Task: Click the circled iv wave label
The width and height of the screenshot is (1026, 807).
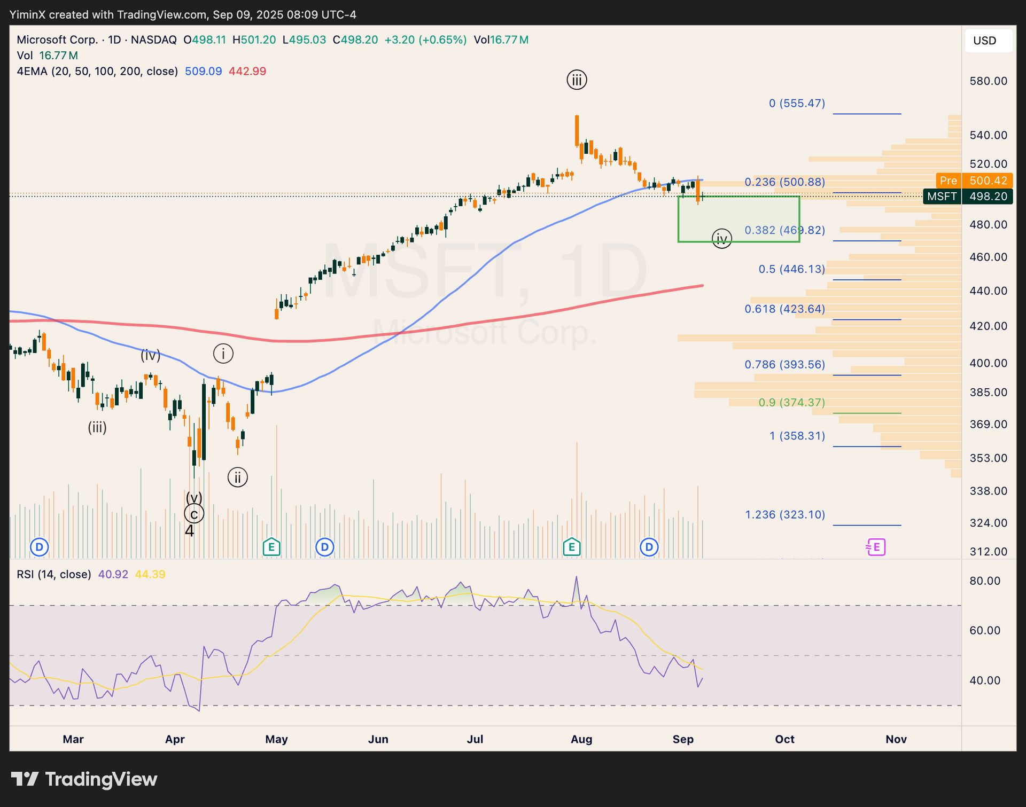Action: pos(722,238)
